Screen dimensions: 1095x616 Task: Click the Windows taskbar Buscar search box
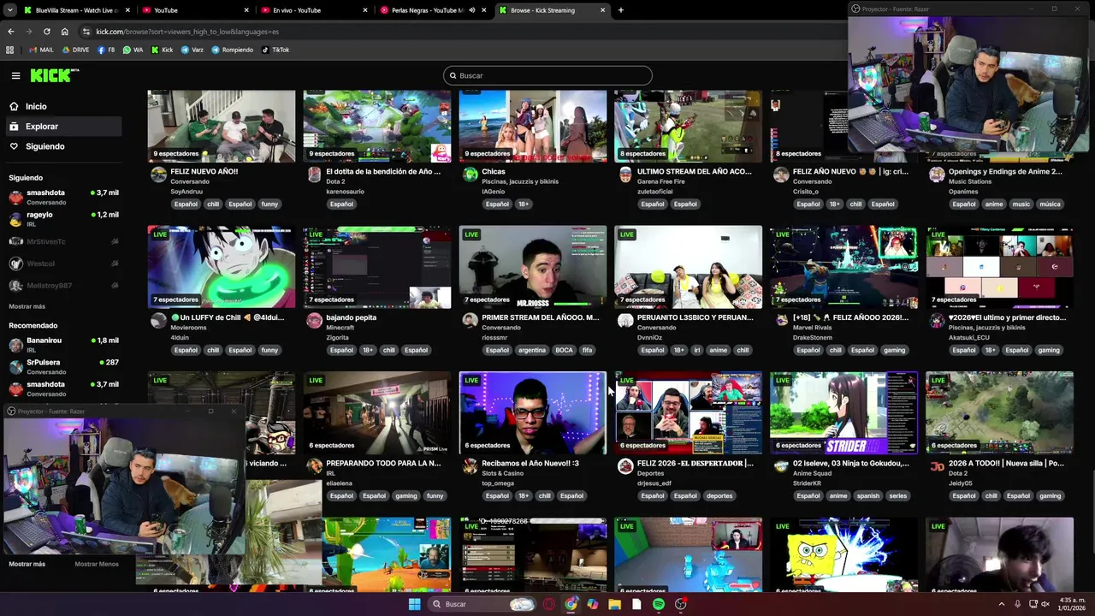click(482, 604)
